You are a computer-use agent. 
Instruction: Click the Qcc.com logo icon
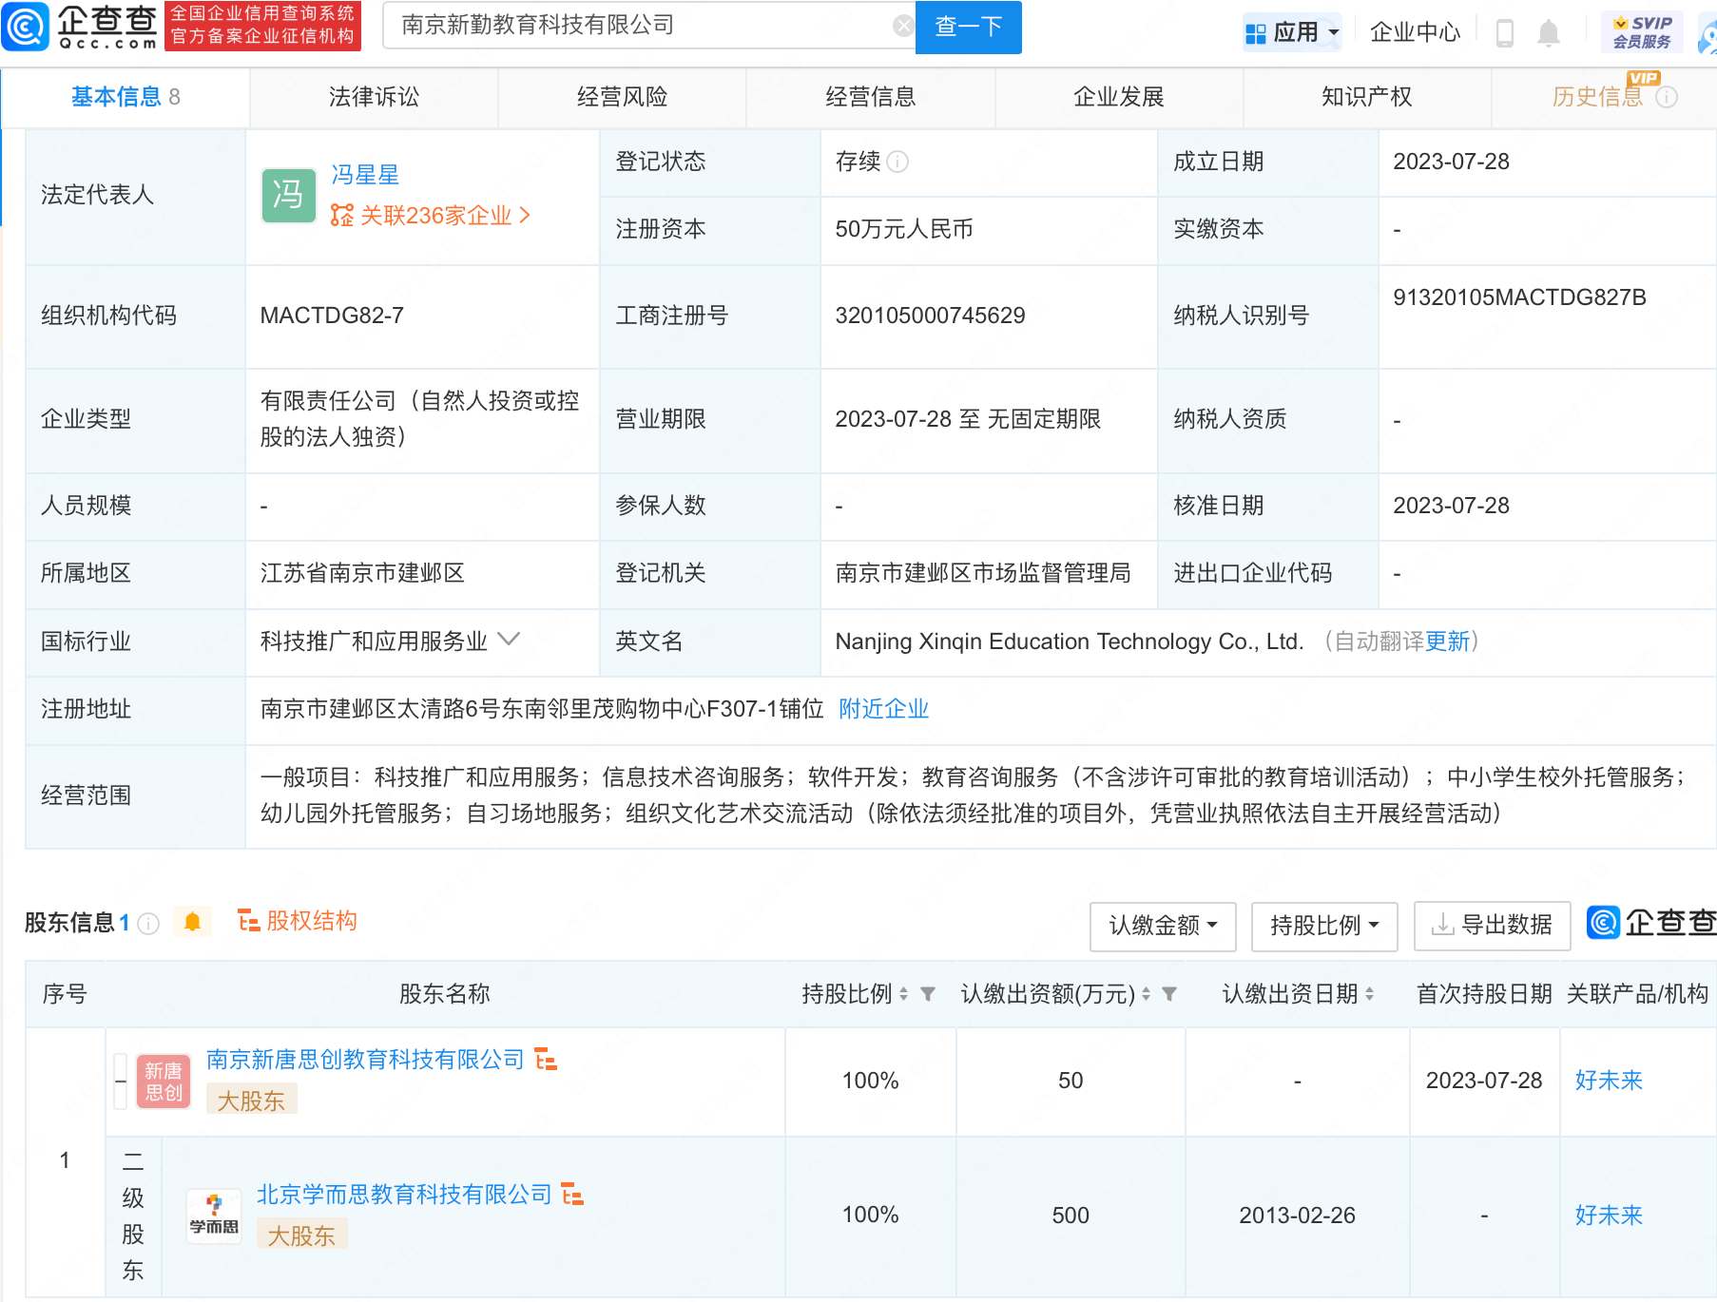pos(26,27)
